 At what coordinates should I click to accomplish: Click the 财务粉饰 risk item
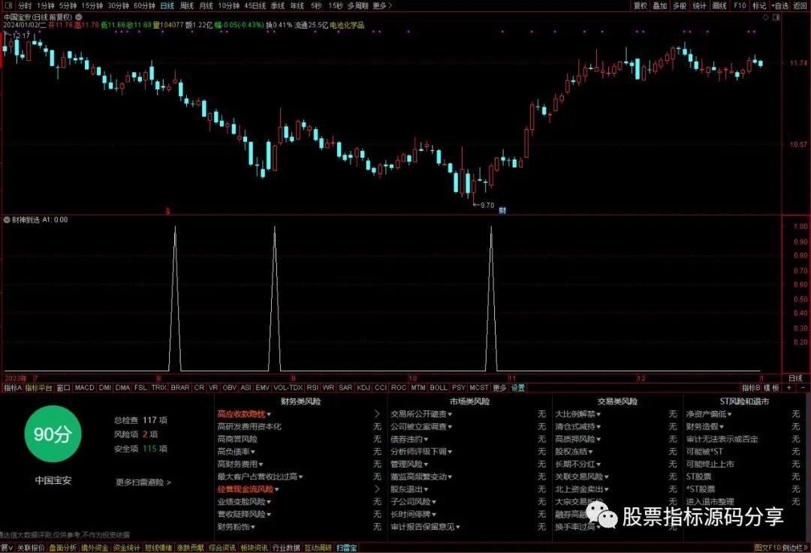[234, 527]
